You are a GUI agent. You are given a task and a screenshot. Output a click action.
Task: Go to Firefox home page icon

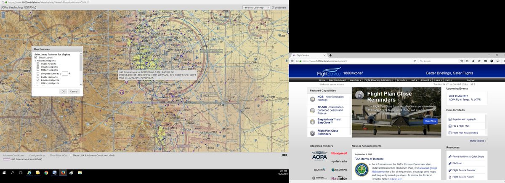click(479, 61)
